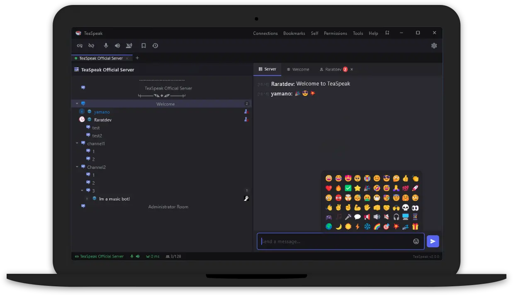Switch to the Welcome chat tab
The image size is (513, 295).
[298, 69]
